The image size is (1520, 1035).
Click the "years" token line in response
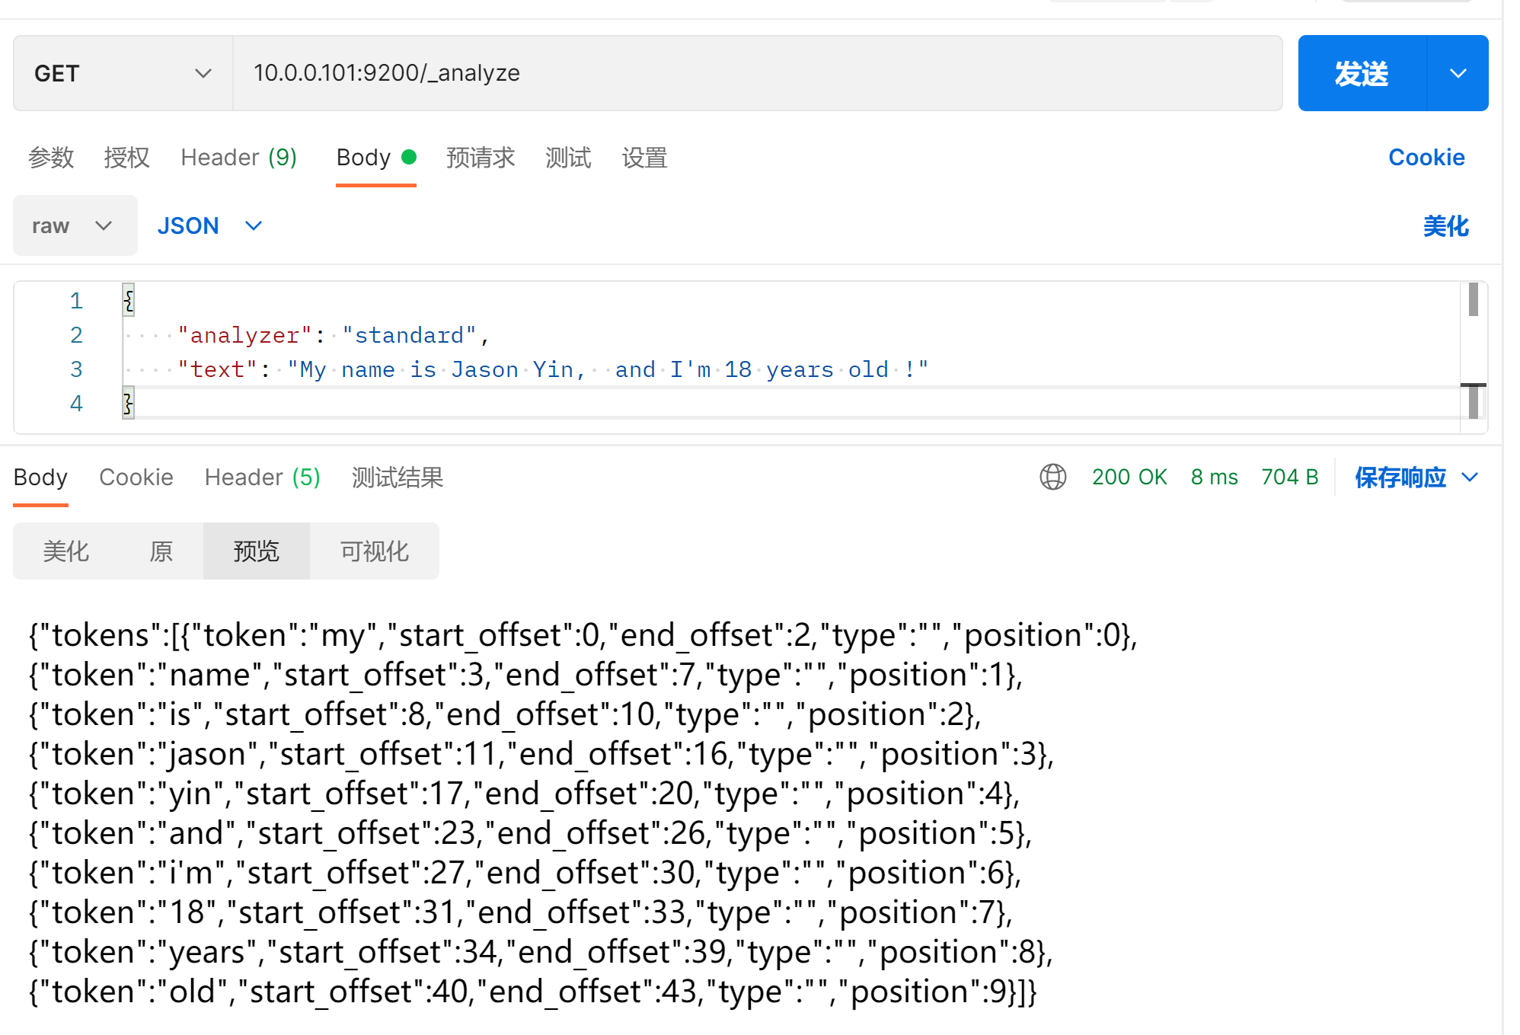click(541, 952)
